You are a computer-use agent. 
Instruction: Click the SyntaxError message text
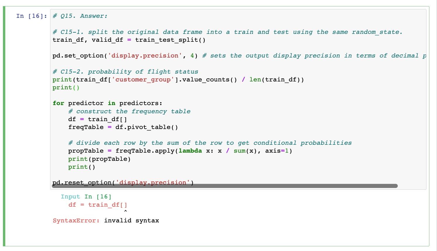pyautogui.click(x=106, y=220)
